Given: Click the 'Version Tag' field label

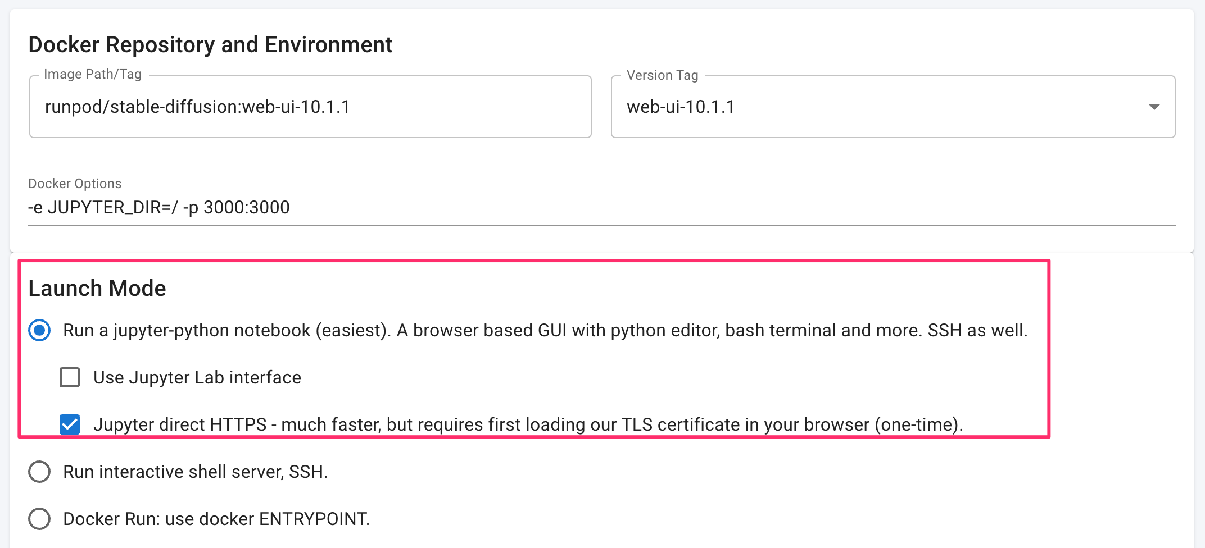Looking at the screenshot, I should 662,75.
